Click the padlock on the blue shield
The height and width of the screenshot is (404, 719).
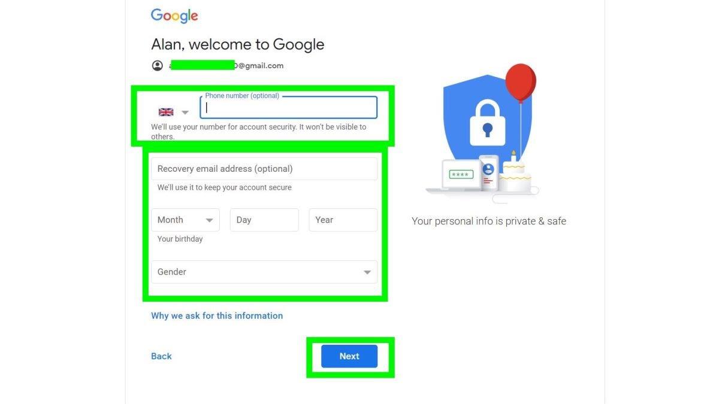tap(487, 121)
